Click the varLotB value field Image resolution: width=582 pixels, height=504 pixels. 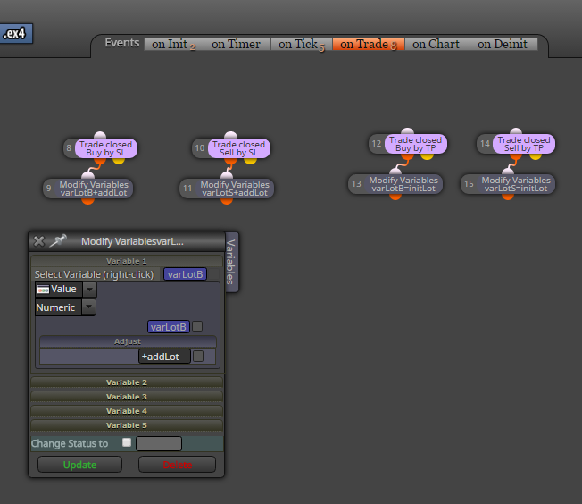[169, 327]
